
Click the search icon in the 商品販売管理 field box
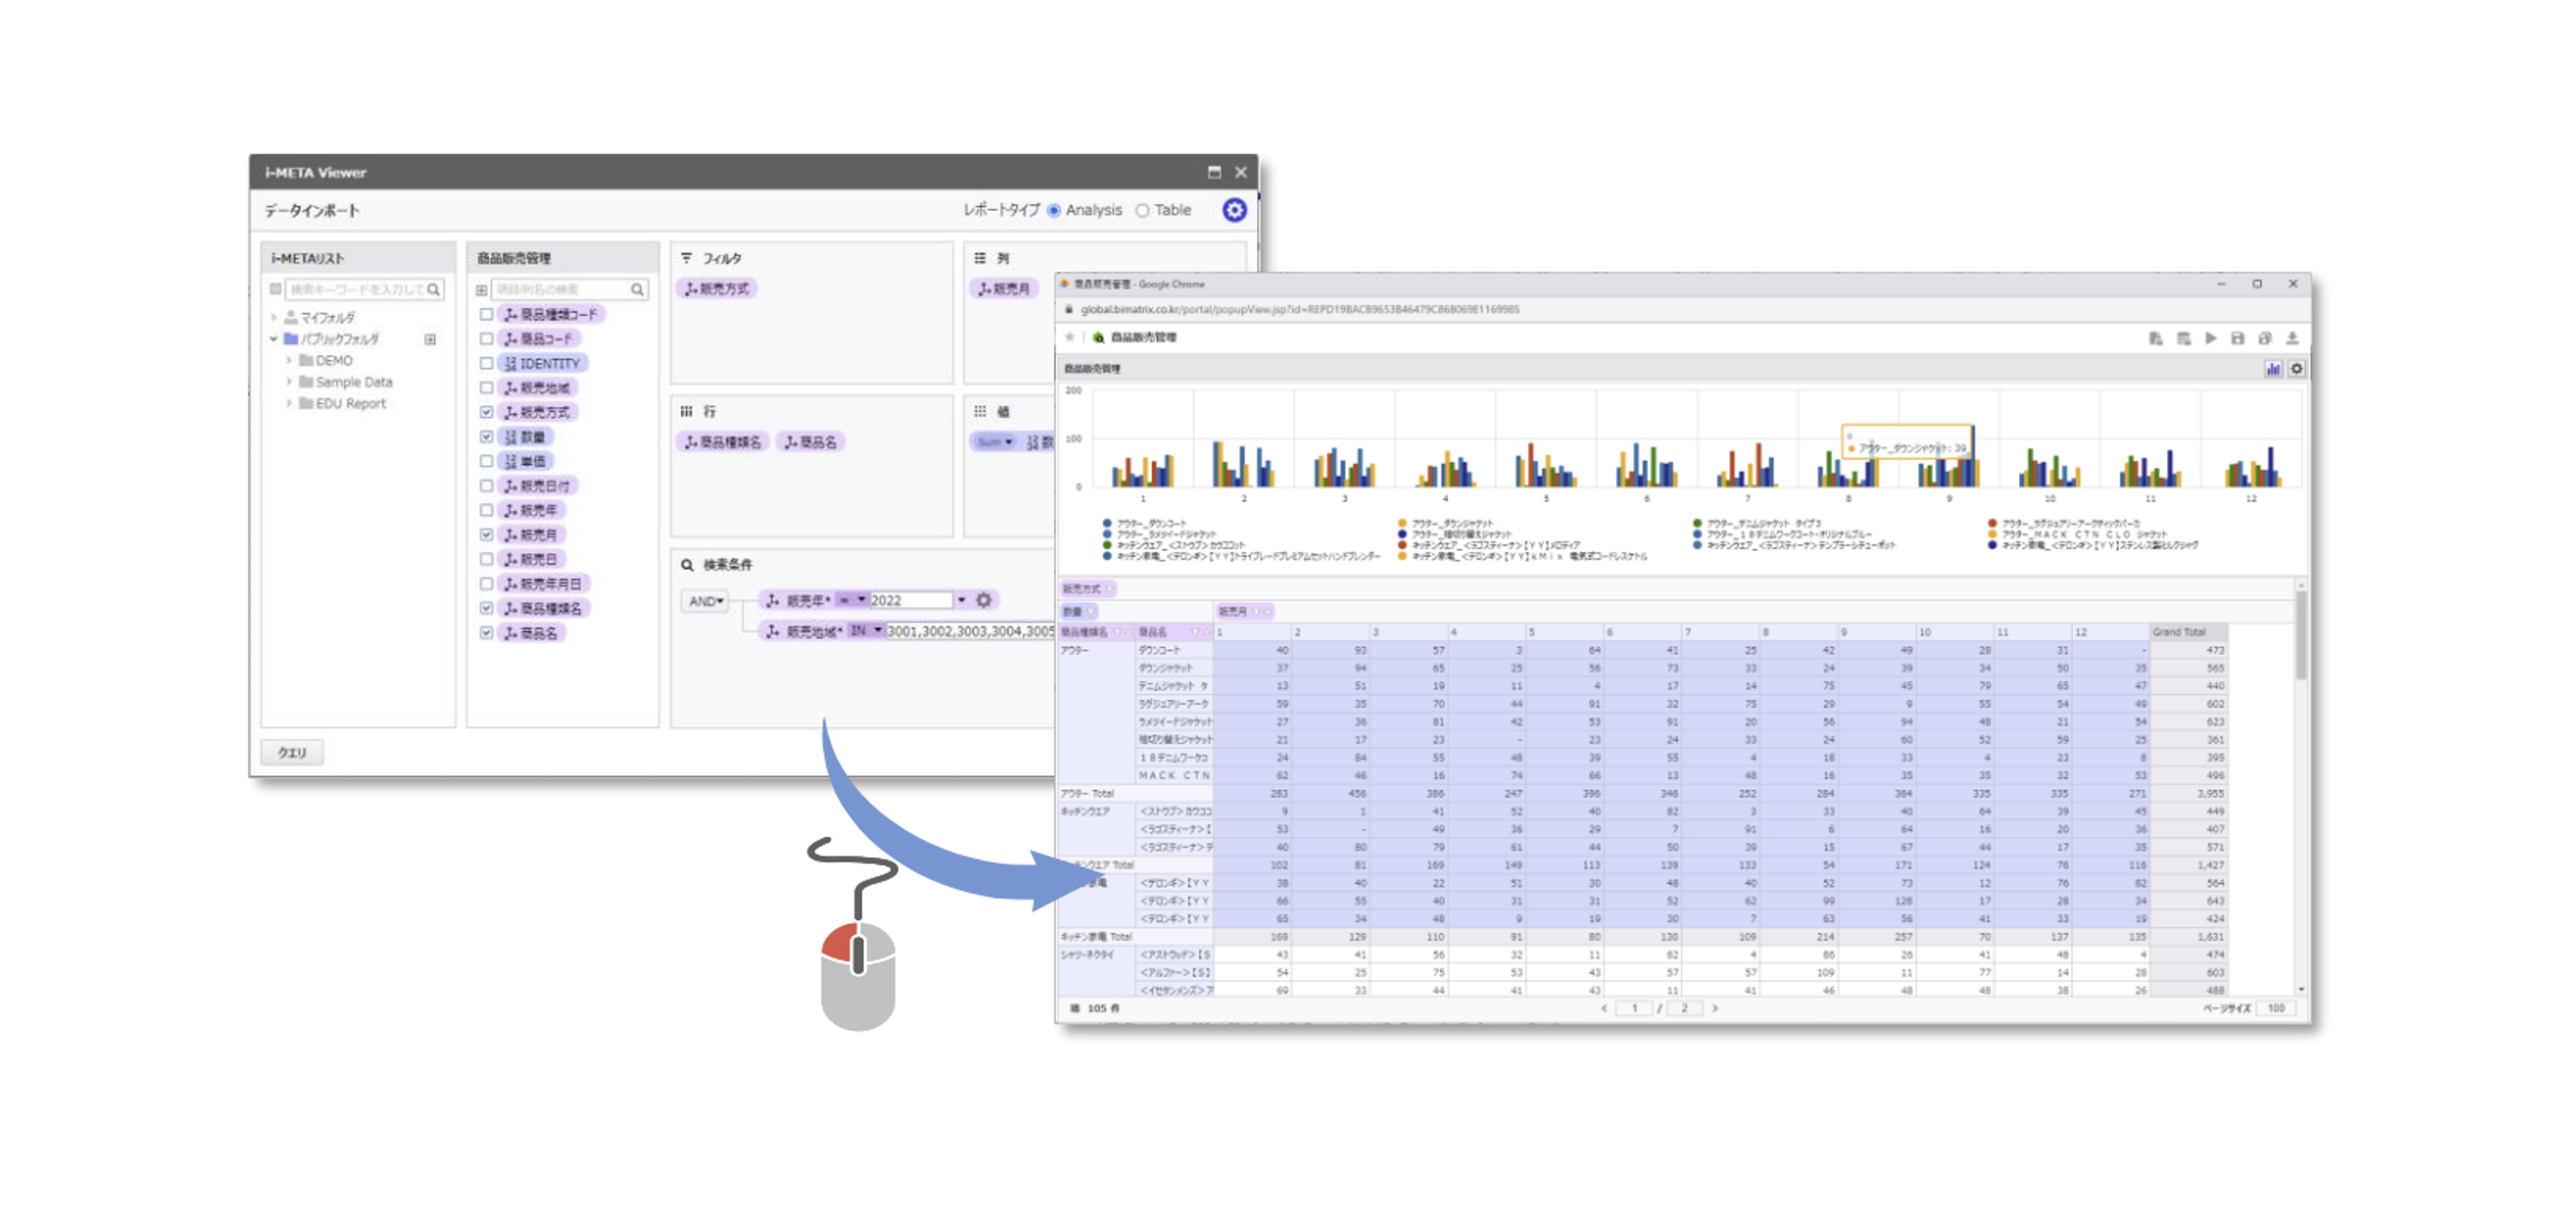(x=637, y=290)
